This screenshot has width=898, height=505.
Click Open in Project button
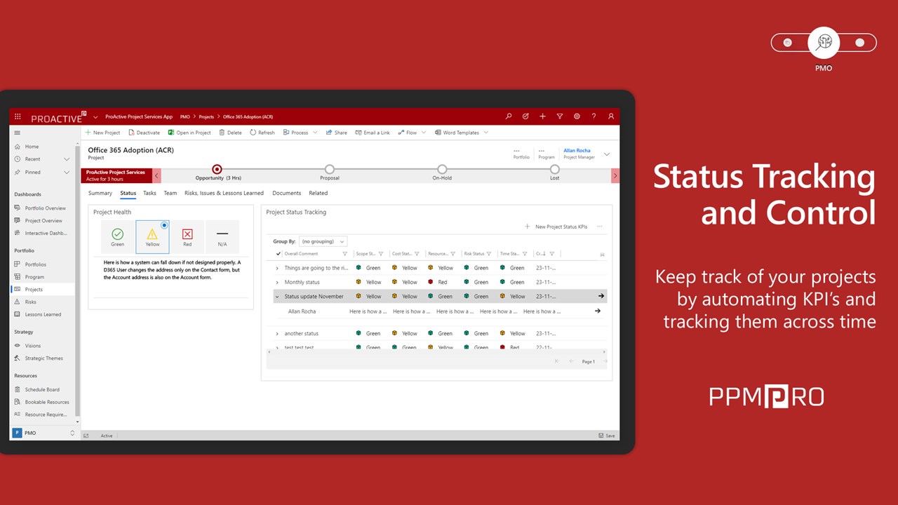pos(189,133)
